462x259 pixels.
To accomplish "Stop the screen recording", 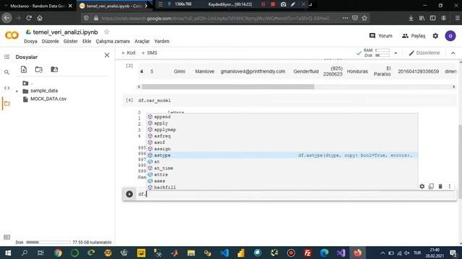I will 273,4.
